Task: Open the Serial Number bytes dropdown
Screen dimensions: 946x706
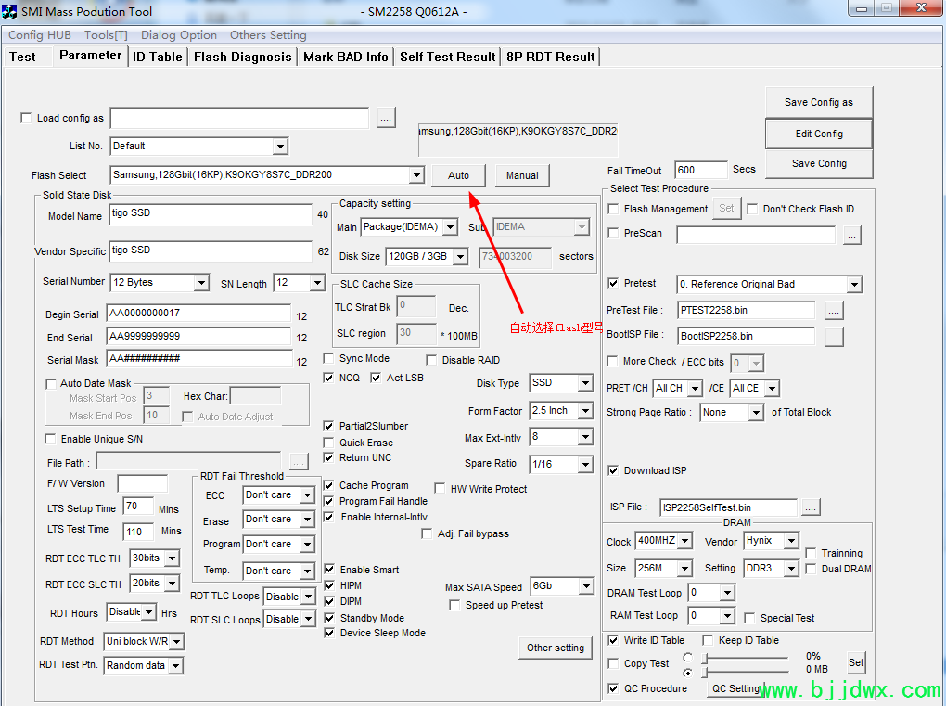Action: (x=201, y=282)
